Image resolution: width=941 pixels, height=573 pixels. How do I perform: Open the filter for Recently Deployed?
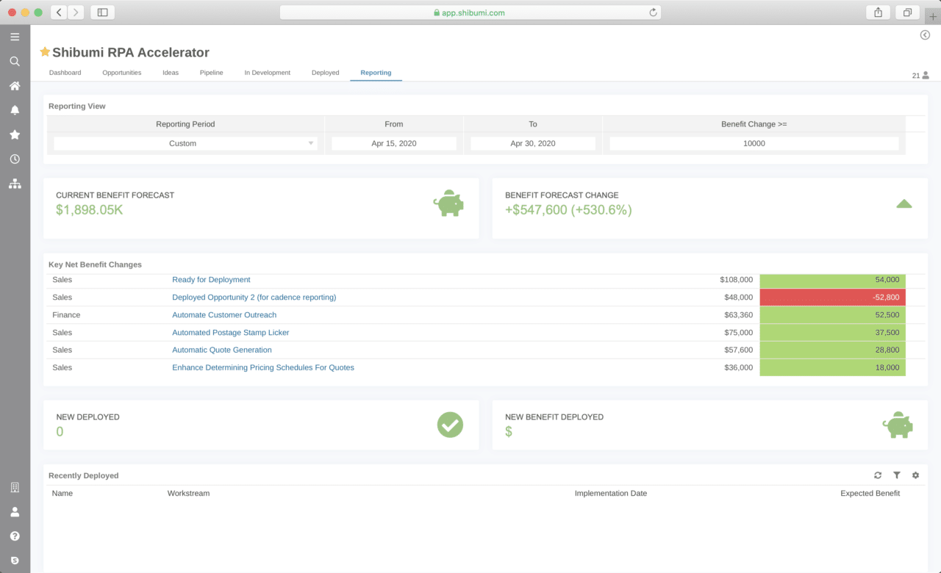point(897,475)
